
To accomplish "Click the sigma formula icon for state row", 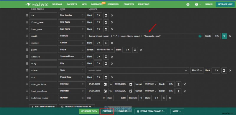I will click(224, 70).
